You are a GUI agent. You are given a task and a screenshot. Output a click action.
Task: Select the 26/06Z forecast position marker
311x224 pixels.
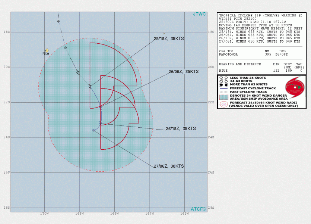[x=101, y=108]
